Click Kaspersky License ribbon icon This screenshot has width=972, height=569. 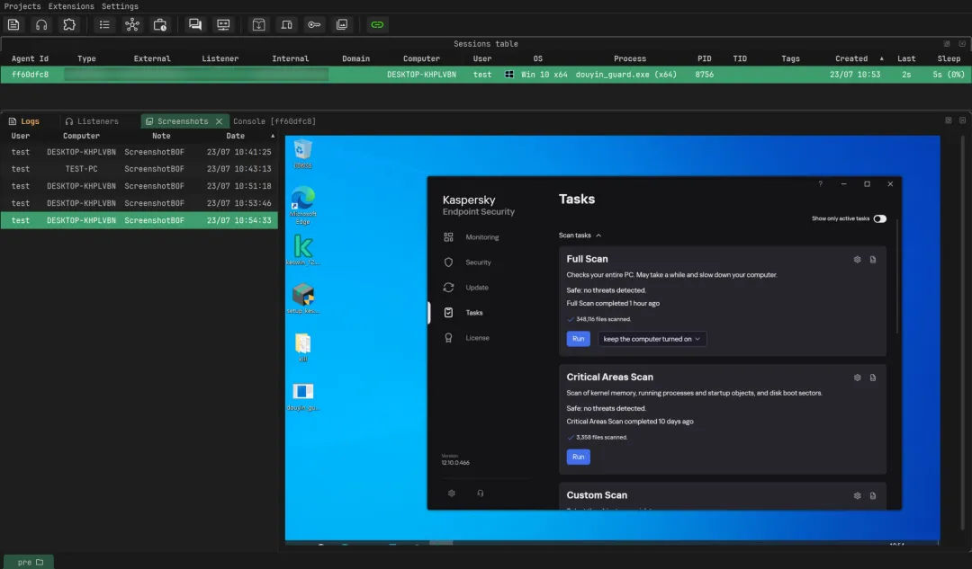[x=448, y=338]
